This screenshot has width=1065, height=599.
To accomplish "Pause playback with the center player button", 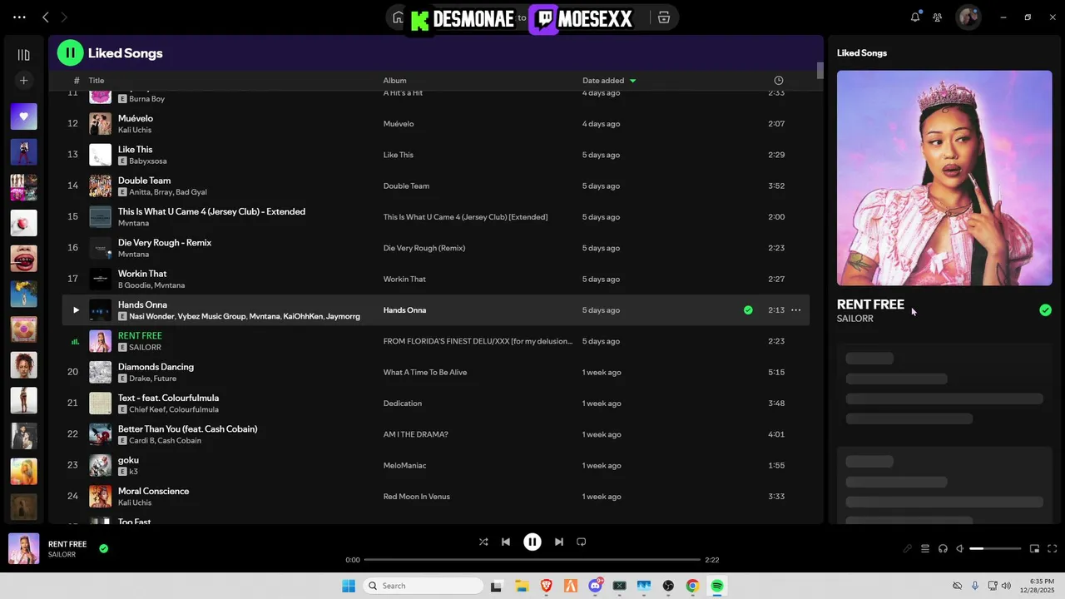I will click(x=532, y=542).
